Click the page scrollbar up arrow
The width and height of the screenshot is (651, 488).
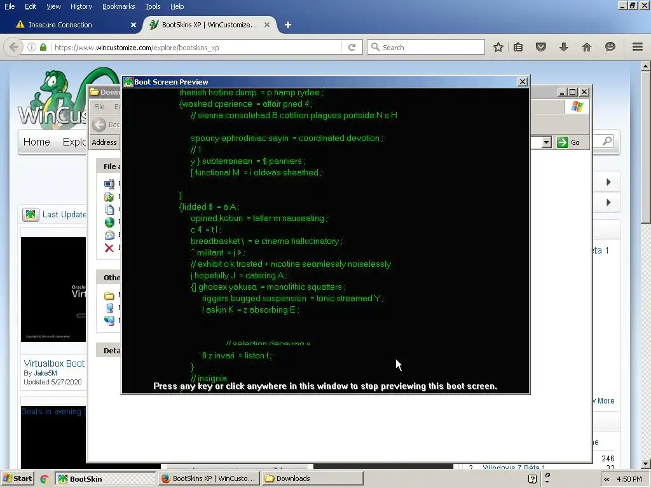coord(646,66)
